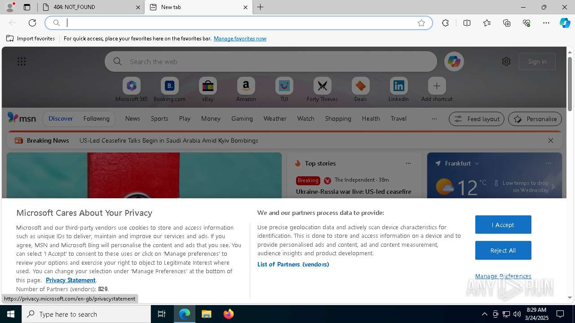Dismiss the Breaking News banner

click(551, 140)
